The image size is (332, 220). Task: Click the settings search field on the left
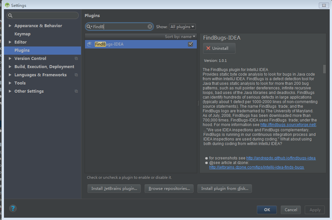(43, 15)
